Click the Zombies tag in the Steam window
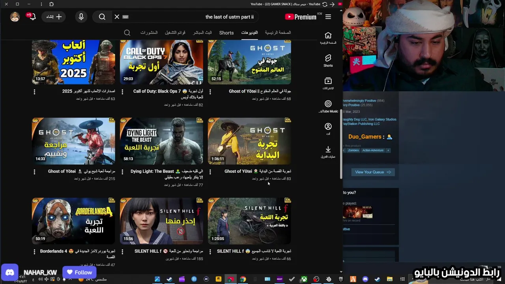 point(353,150)
